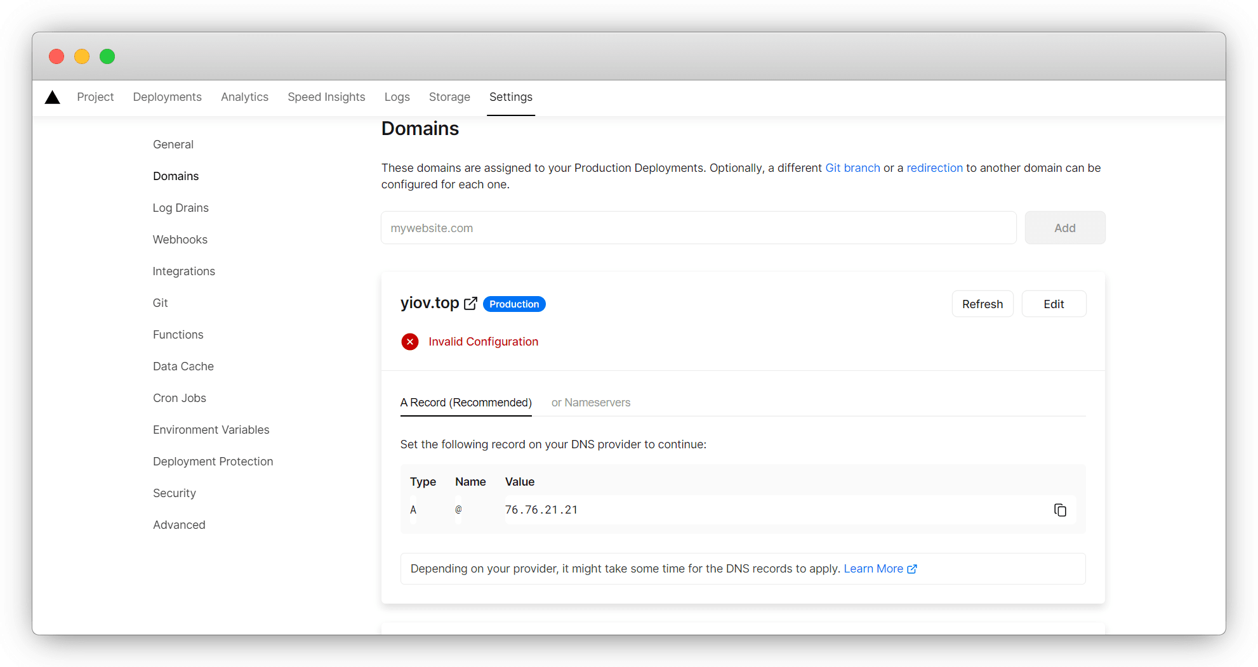The image size is (1258, 667).
Task: Follow the Git branch link
Action: pyautogui.click(x=852, y=168)
